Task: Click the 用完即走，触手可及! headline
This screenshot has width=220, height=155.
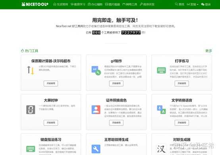Action: pos(115,20)
